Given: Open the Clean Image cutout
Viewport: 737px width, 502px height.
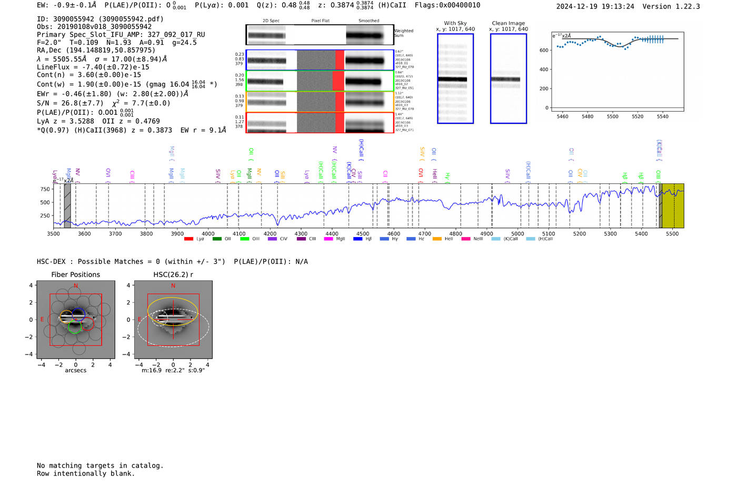Looking at the screenshot, I should pyautogui.click(x=509, y=78).
